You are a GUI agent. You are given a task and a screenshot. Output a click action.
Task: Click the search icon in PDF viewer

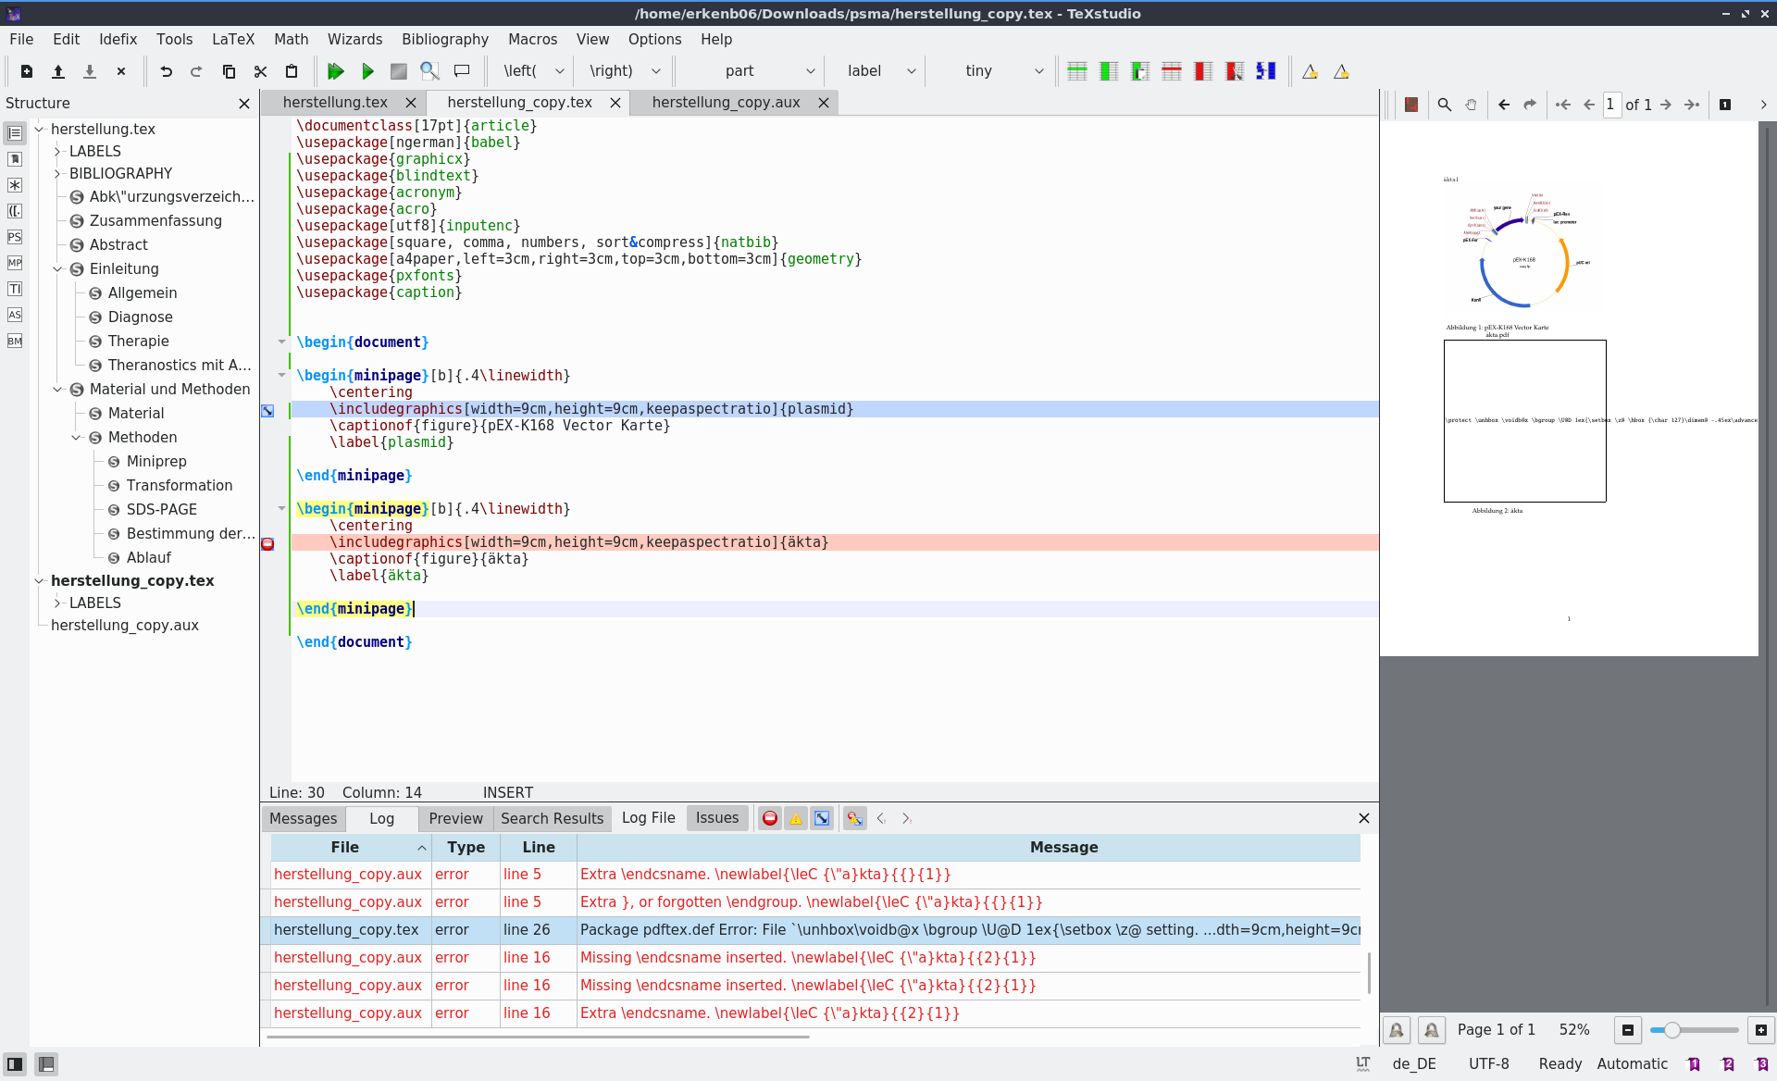click(1445, 105)
